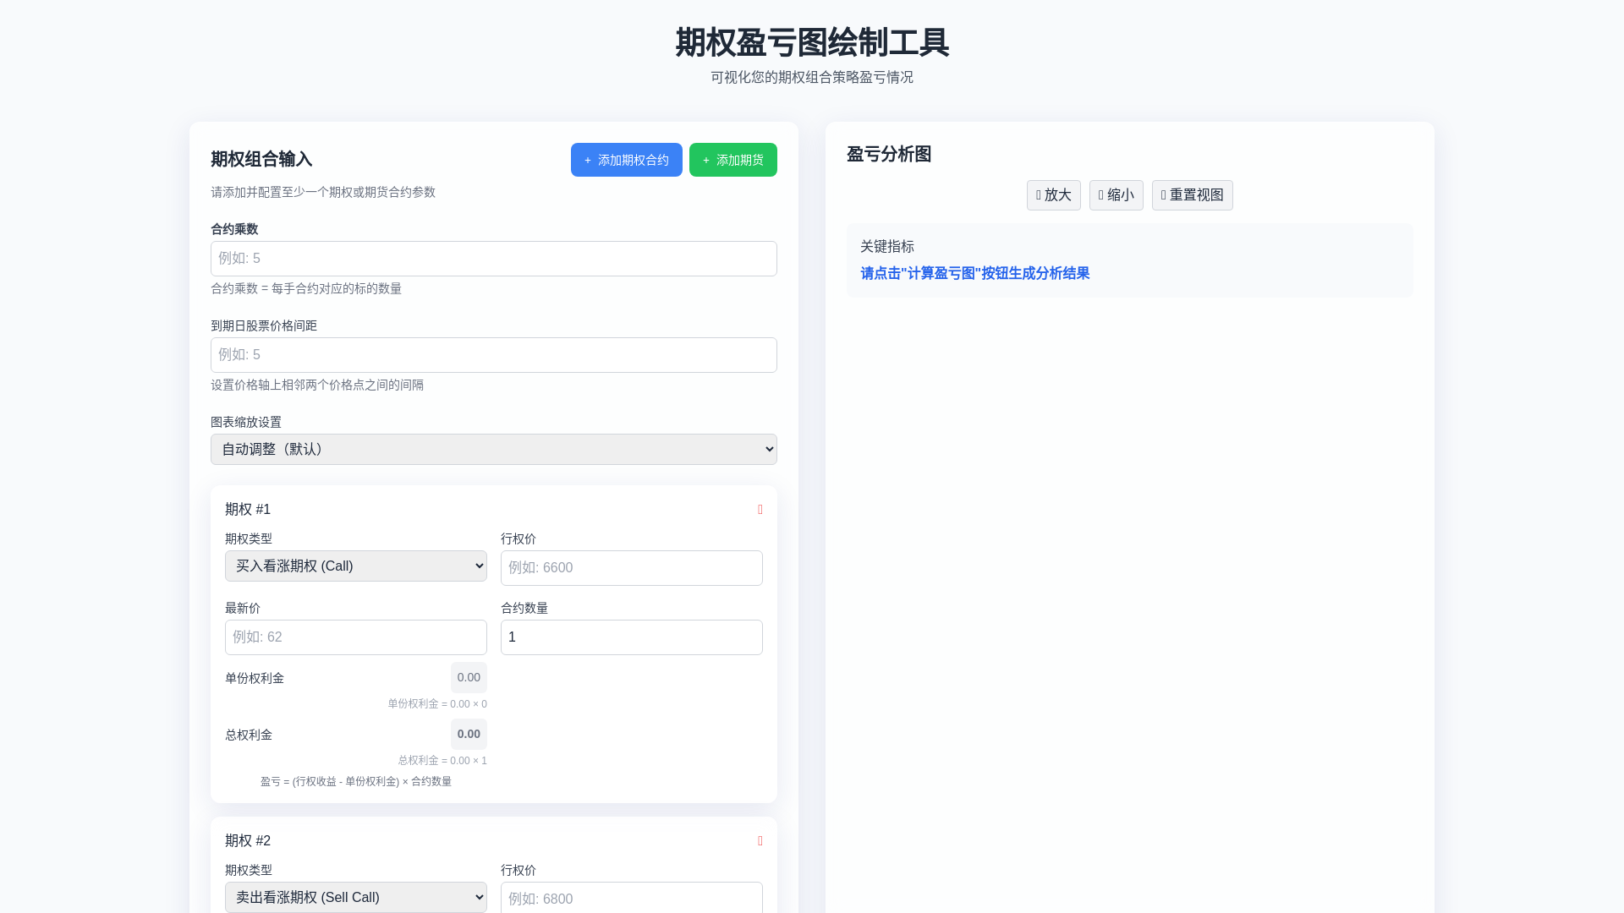Click the 期权盈亏图绘制工具 page title

pyautogui.click(x=812, y=42)
